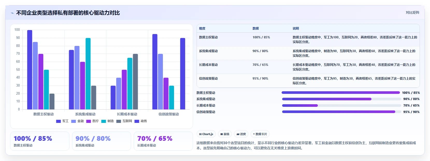430x161 pixels.
Task: Click the small icon before the card title
Action: click(x=12, y=13)
